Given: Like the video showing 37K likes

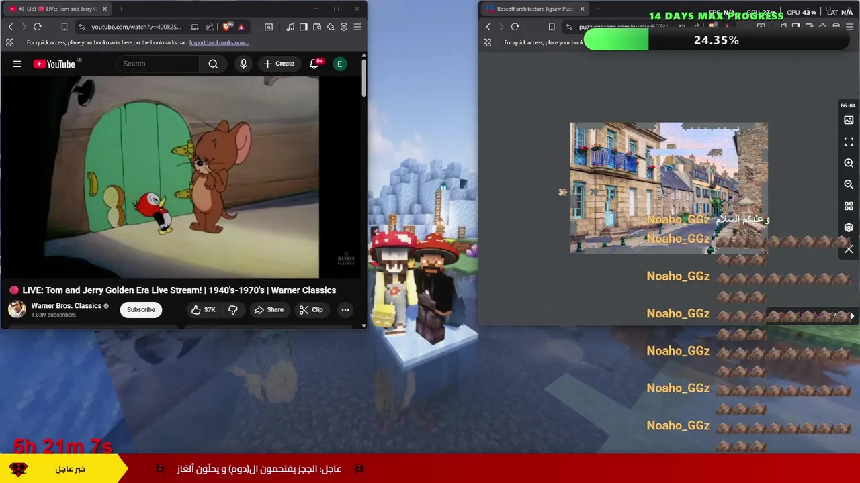Looking at the screenshot, I should (x=203, y=309).
